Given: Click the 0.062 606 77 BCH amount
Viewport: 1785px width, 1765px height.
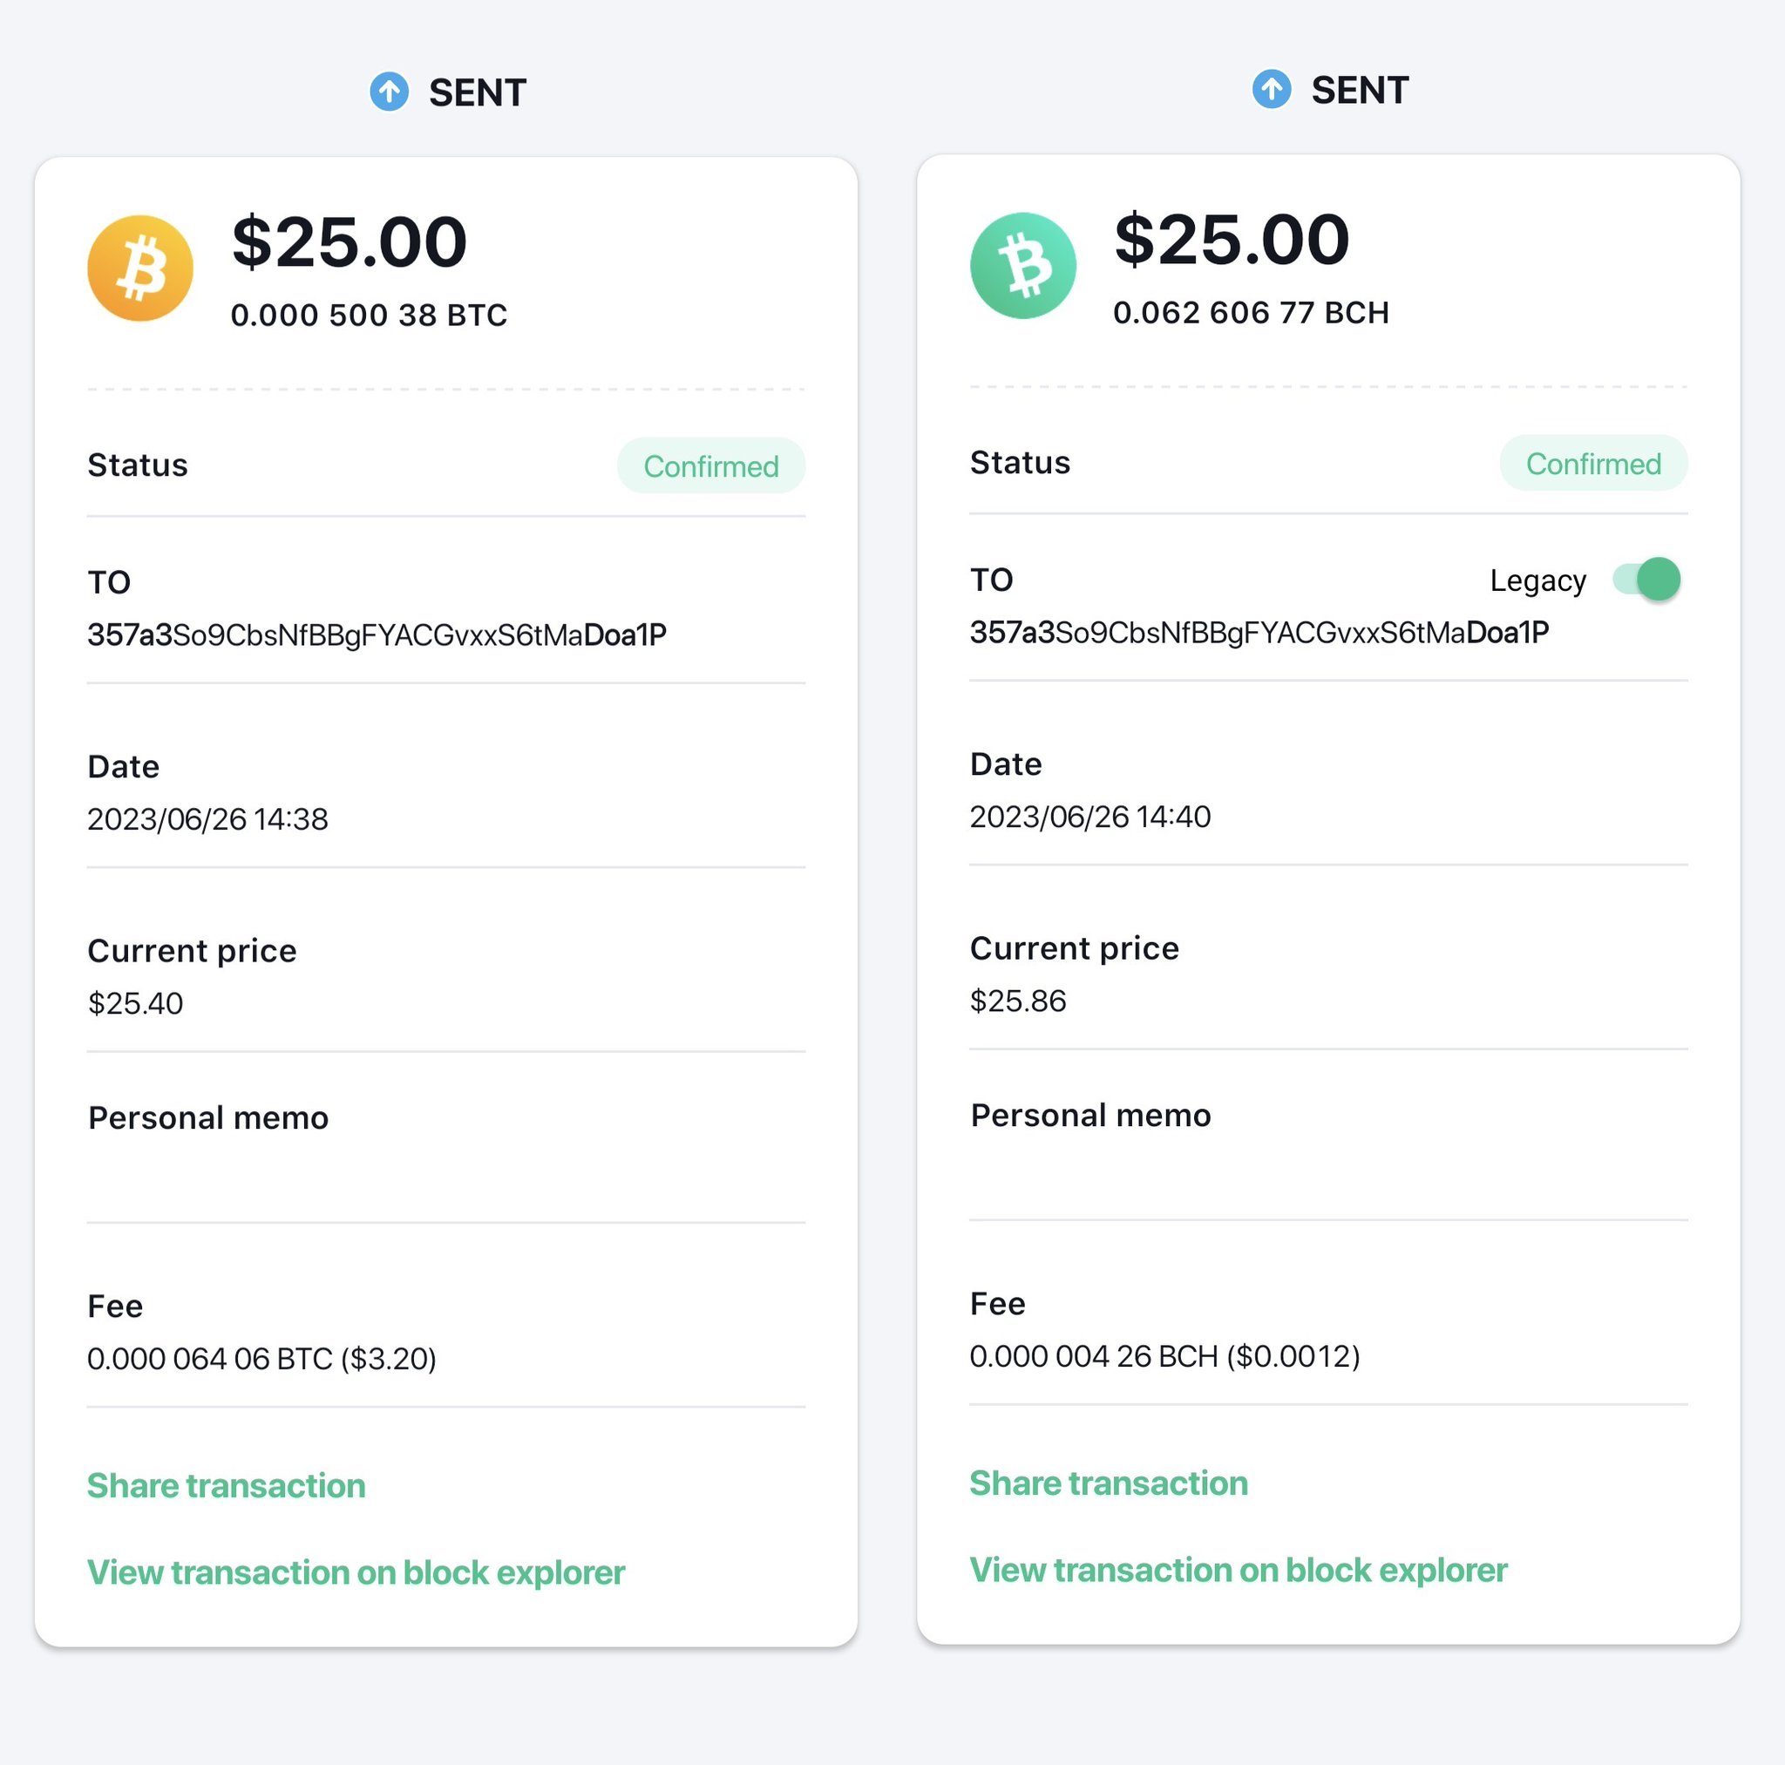Looking at the screenshot, I should click(1251, 312).
